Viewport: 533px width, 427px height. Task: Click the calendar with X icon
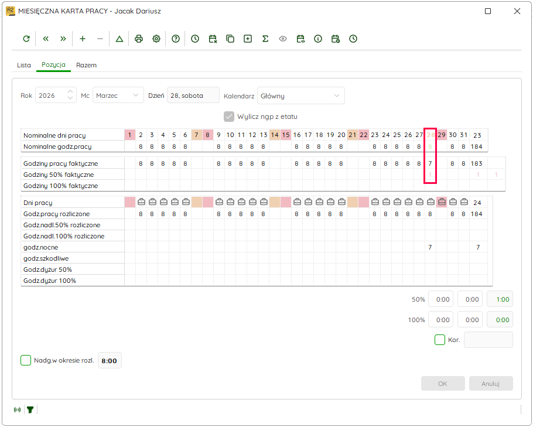[213, 39]
